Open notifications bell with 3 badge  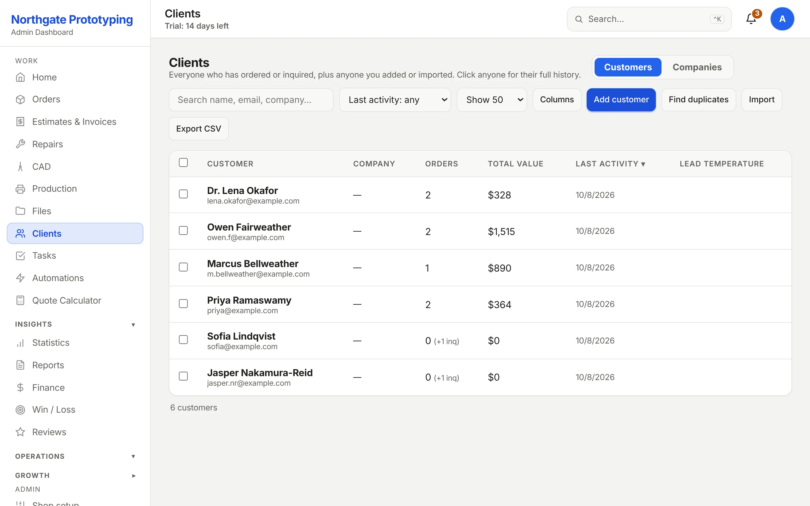pos(751,19)
